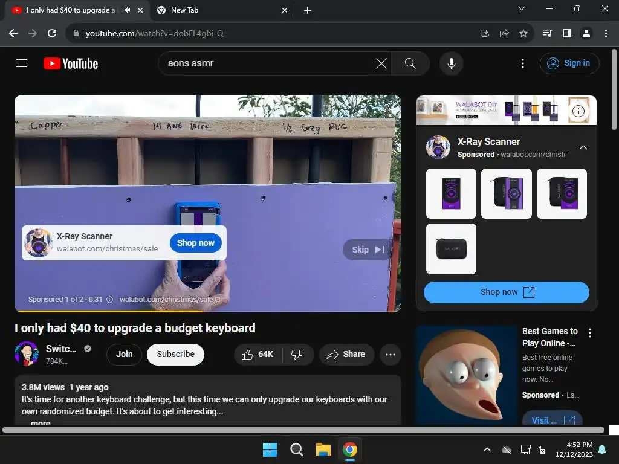Screen dimensions: 619x464
Task: Close the New Tab tab
Action: pyautogui.click(x=285, y=10)
